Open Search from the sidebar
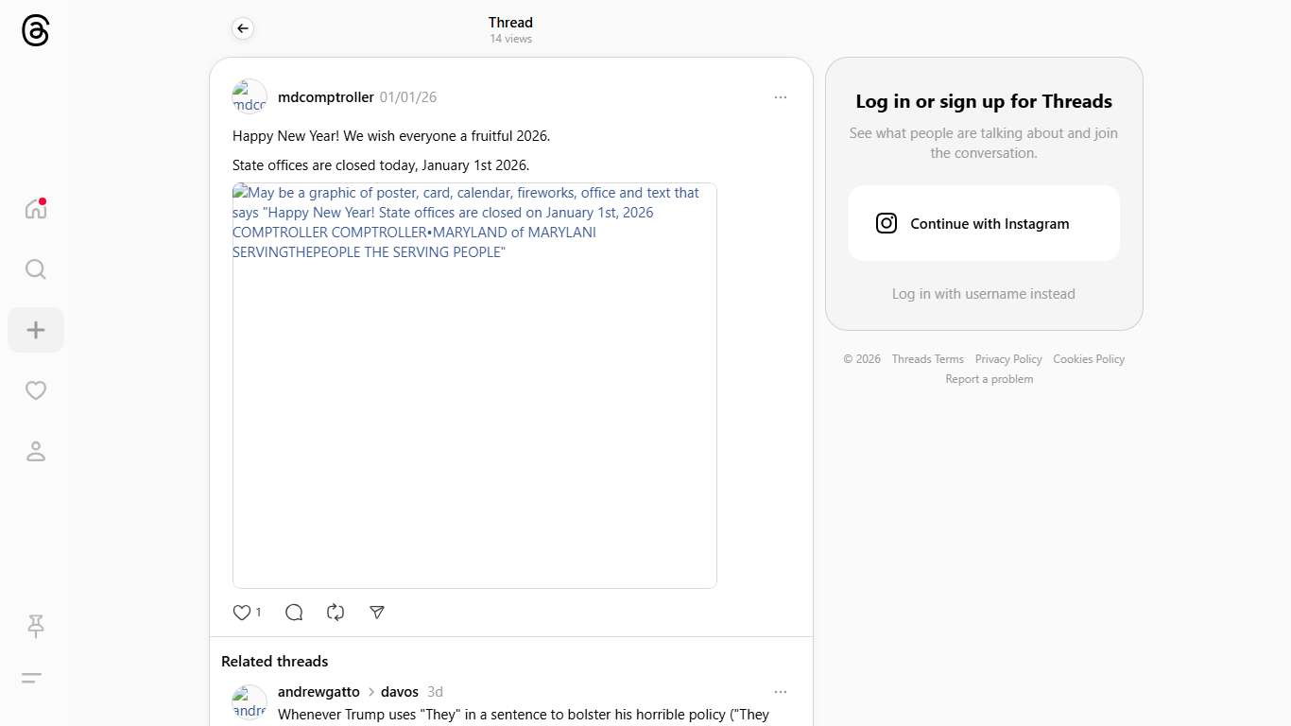The width and height of the screenshot is (1291, 726). coord(35,269)
